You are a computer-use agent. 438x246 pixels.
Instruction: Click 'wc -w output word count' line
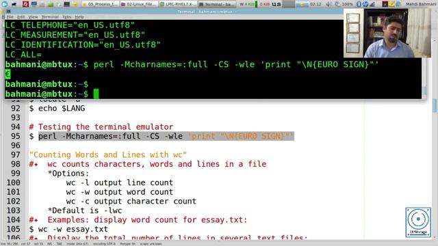pos(120,192)
